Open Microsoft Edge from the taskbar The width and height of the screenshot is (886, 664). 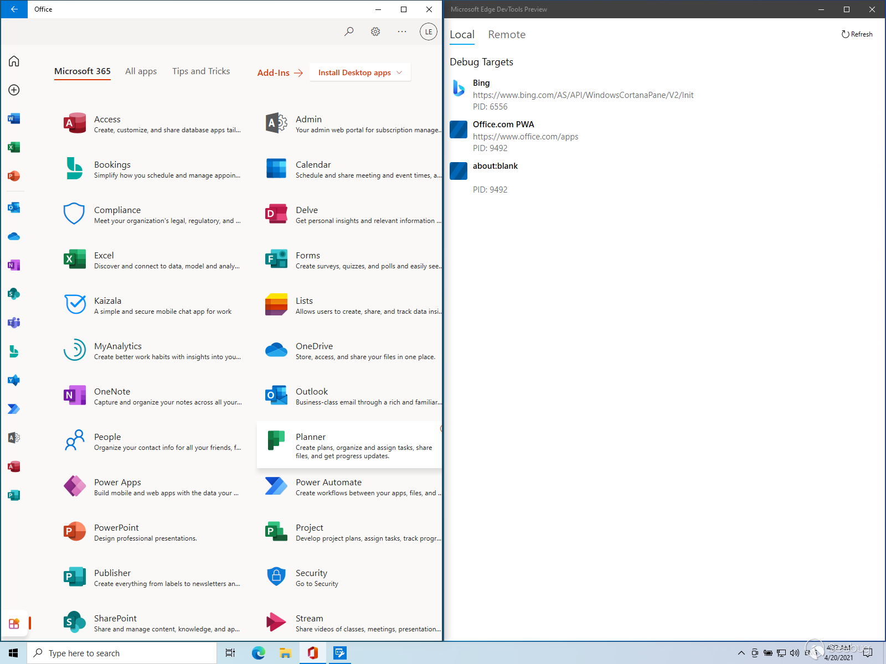click(259, 653)
